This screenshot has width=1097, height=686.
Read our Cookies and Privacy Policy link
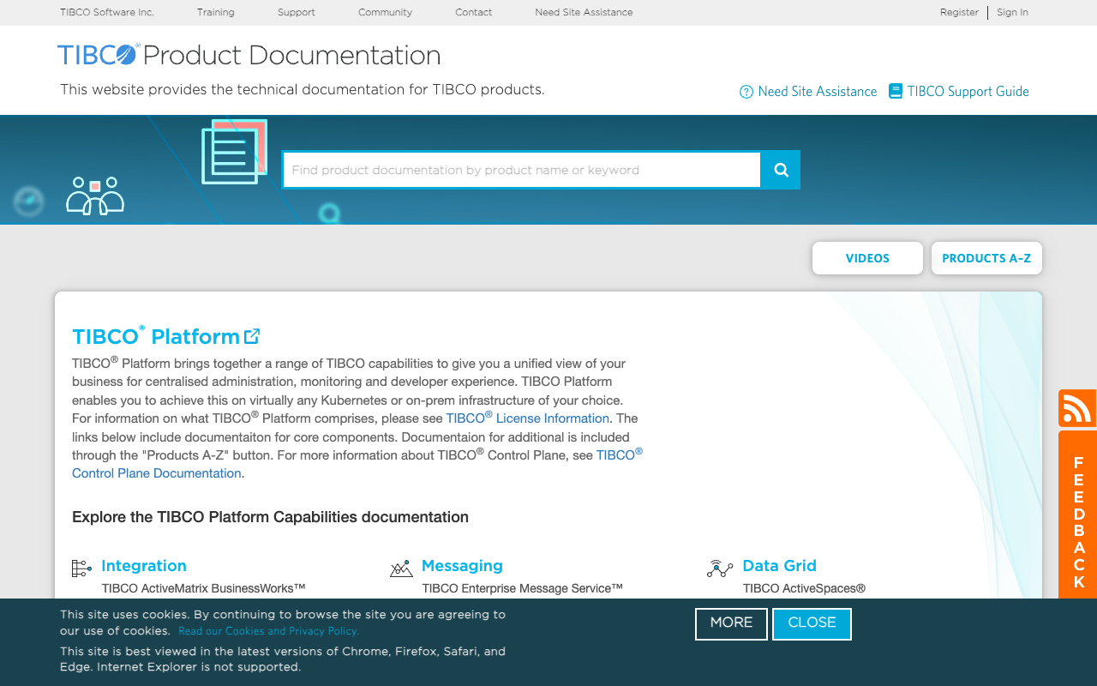pos(269,631)
